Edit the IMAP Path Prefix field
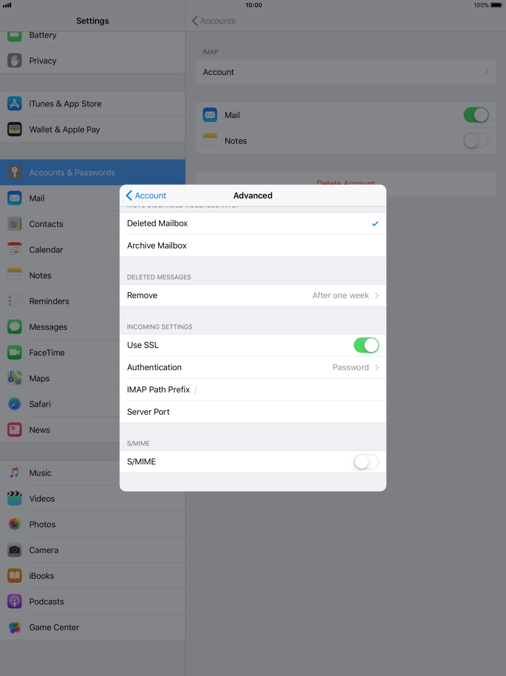The image size is (506, 676). pos(285,389)
